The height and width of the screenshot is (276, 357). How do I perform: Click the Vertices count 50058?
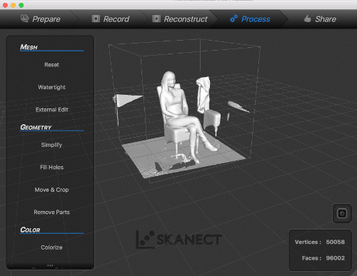click(336, 242)
